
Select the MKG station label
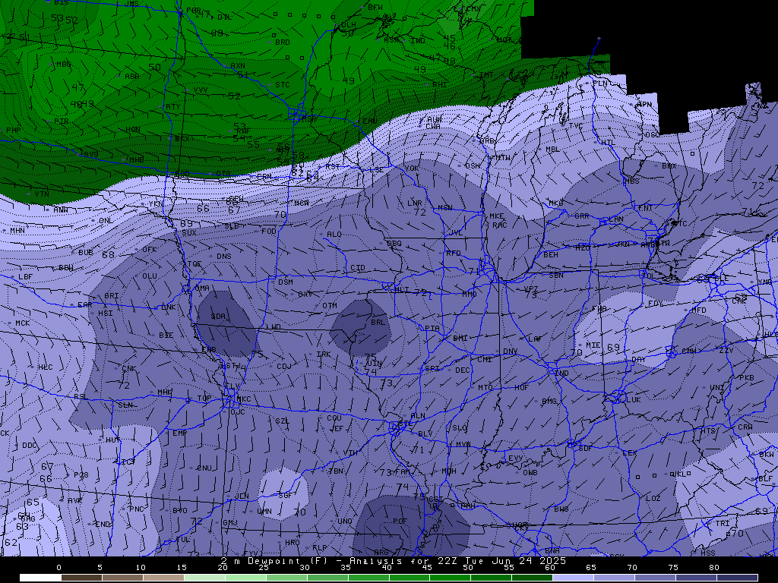(x=555, y=203)
